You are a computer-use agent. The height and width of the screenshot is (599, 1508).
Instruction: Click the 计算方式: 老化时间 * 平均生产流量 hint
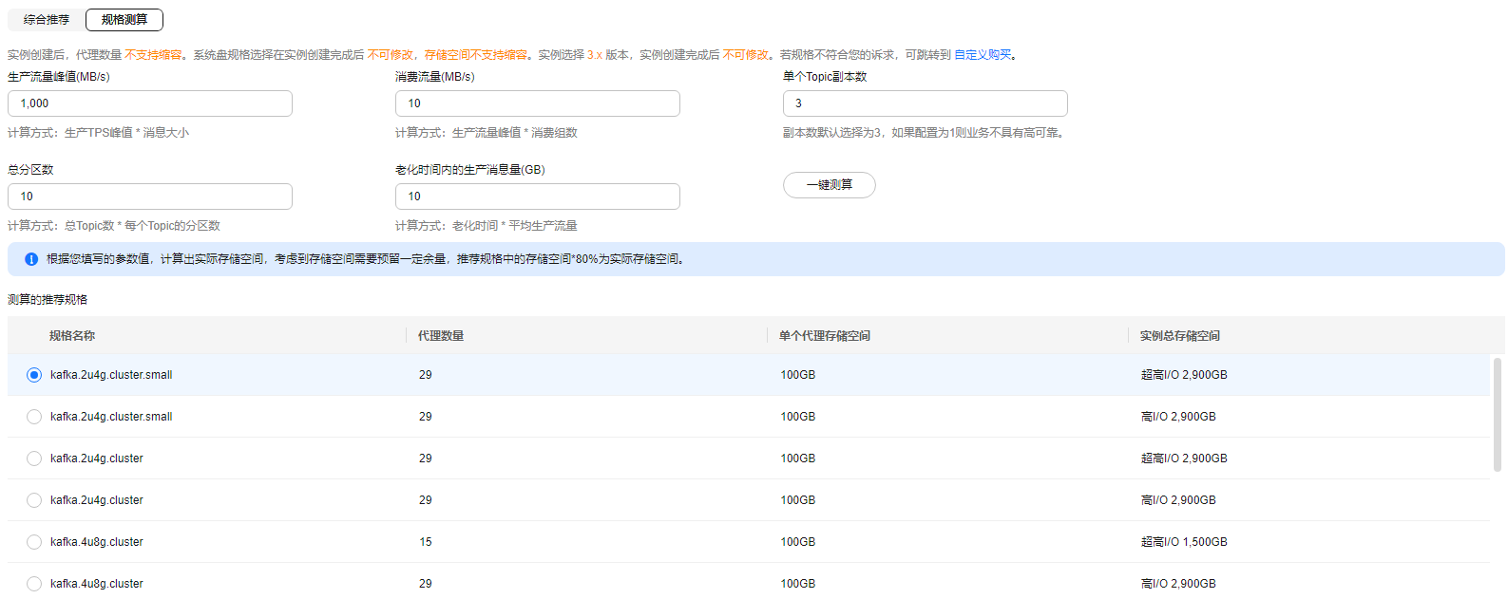tap(487, 226)
